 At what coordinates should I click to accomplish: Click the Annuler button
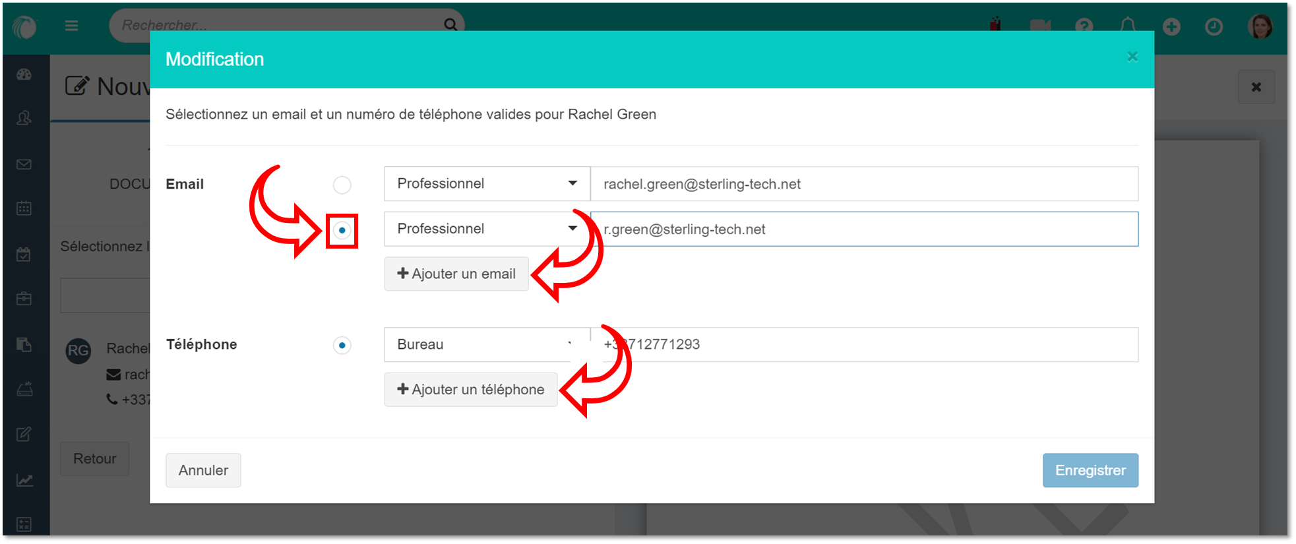[x=203, y=470]
